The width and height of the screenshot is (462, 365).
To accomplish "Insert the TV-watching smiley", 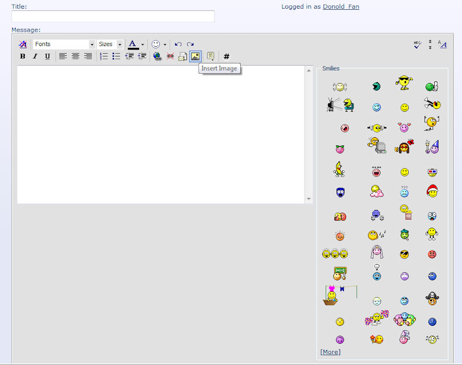I will (x=340, y=105).
